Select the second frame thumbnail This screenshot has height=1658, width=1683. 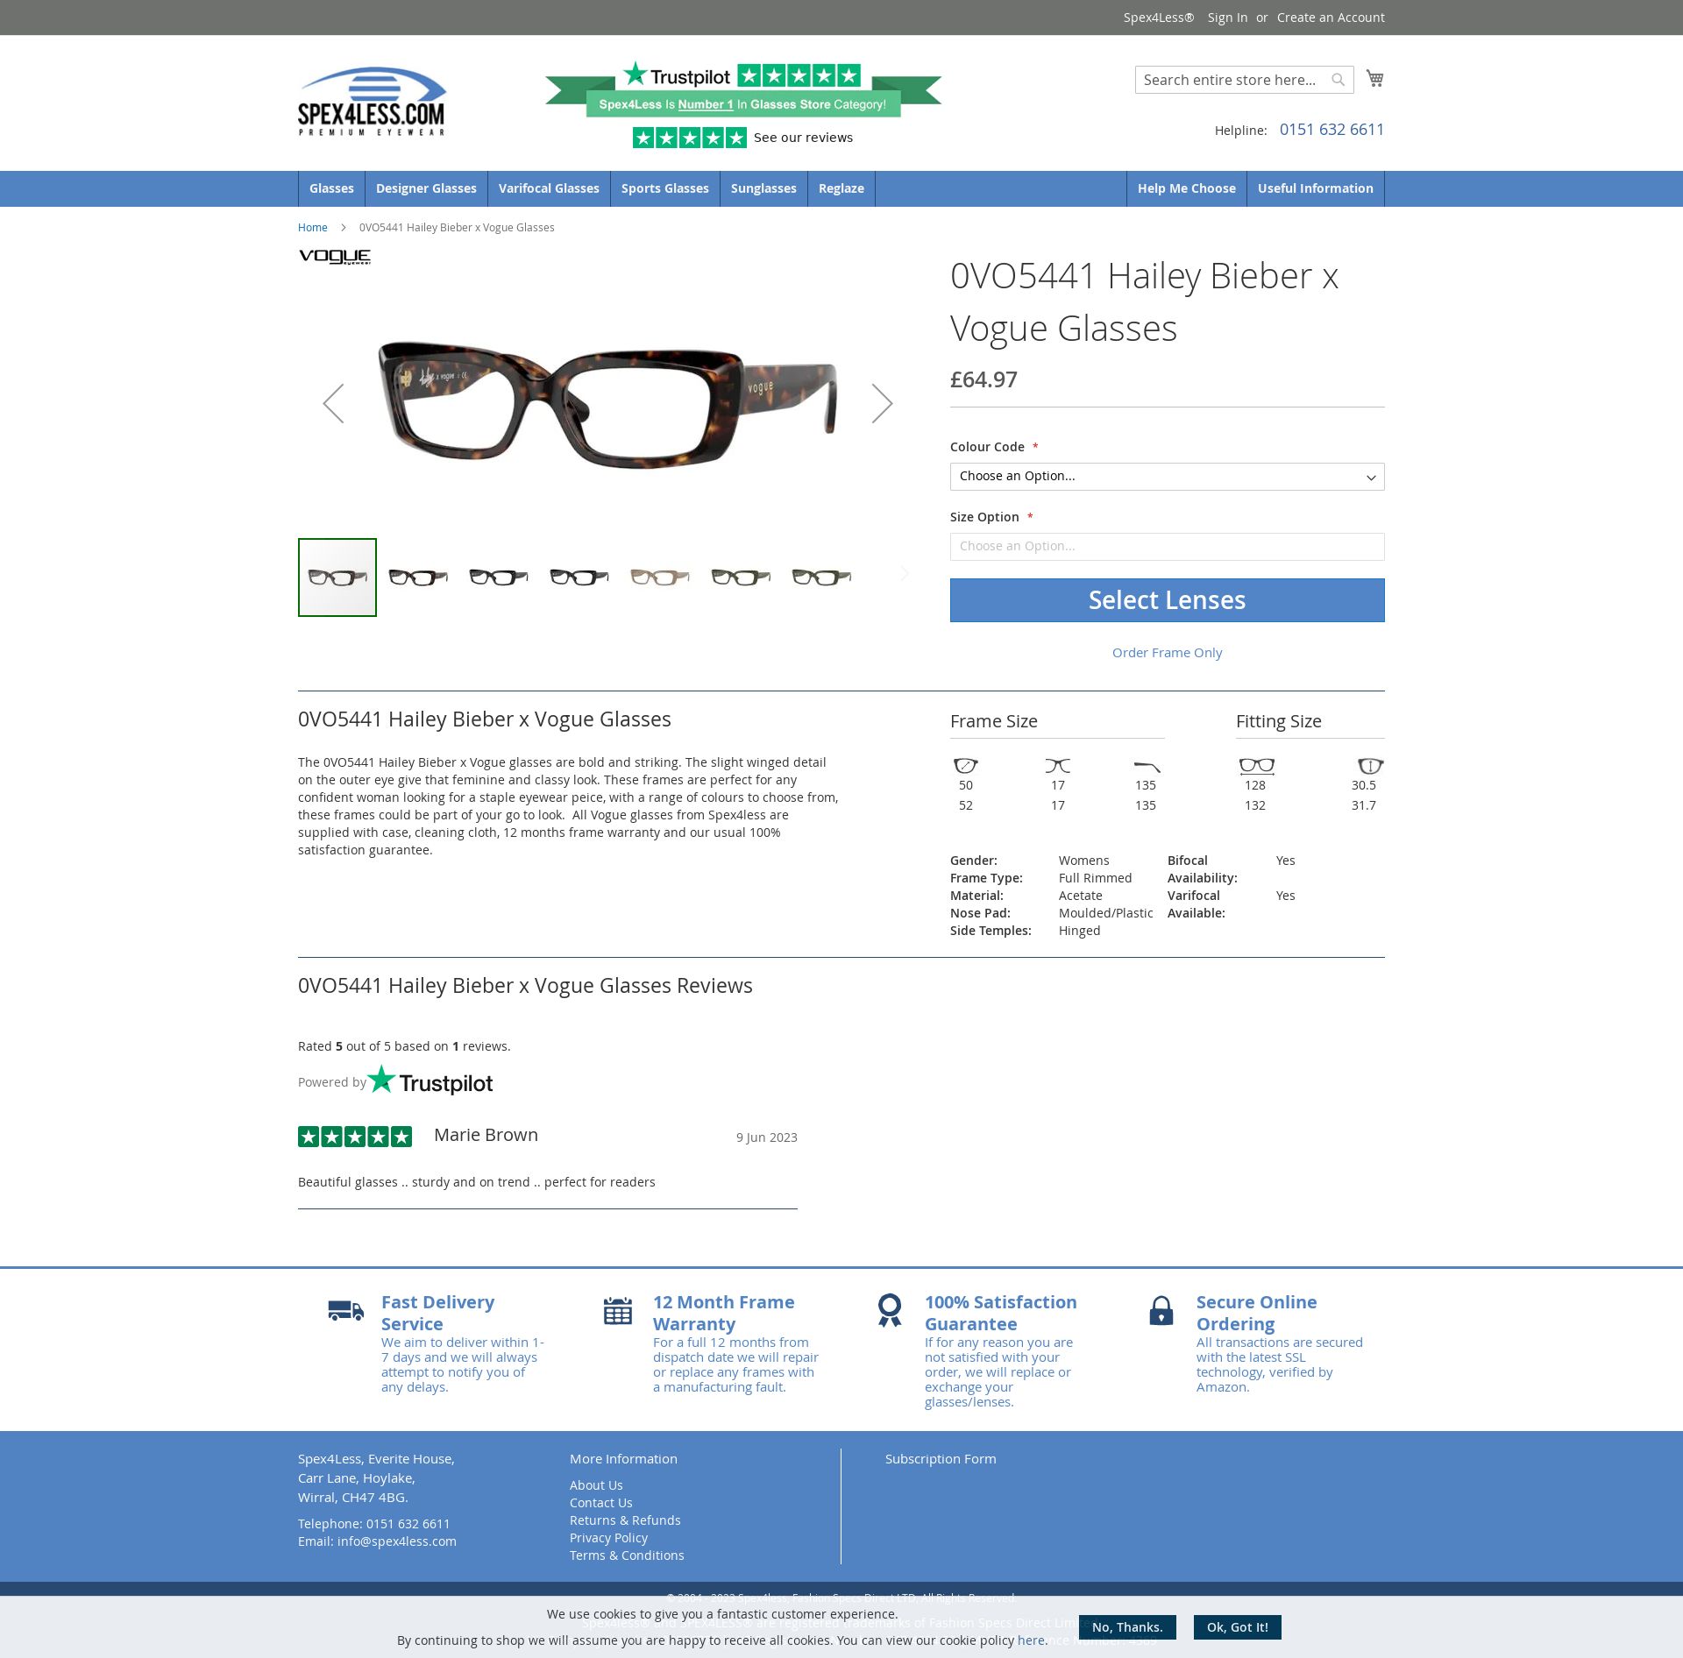point(418,577)
